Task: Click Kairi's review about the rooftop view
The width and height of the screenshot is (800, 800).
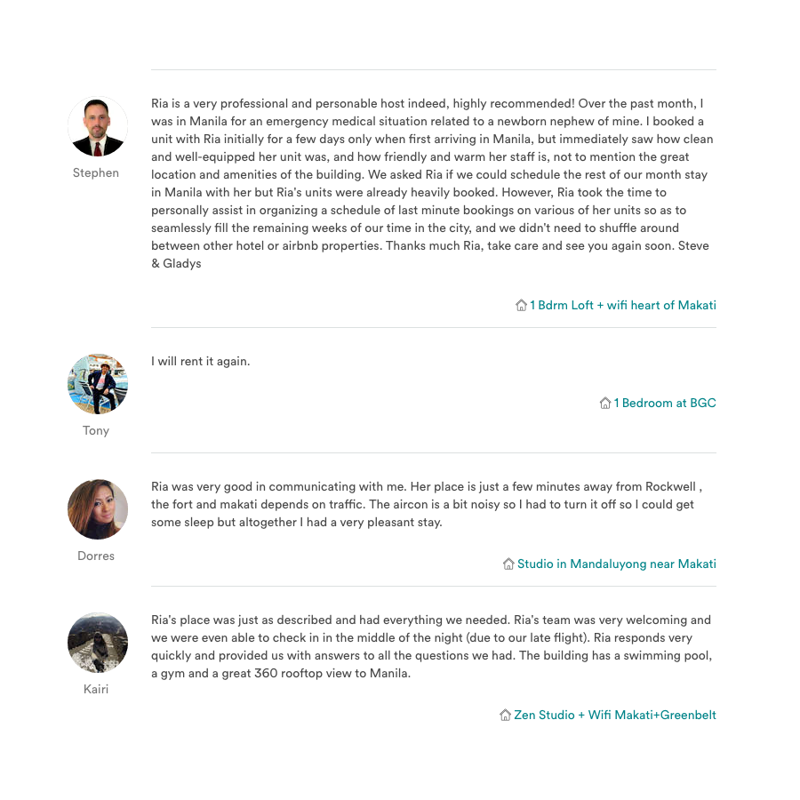Action: pos(432,646)
